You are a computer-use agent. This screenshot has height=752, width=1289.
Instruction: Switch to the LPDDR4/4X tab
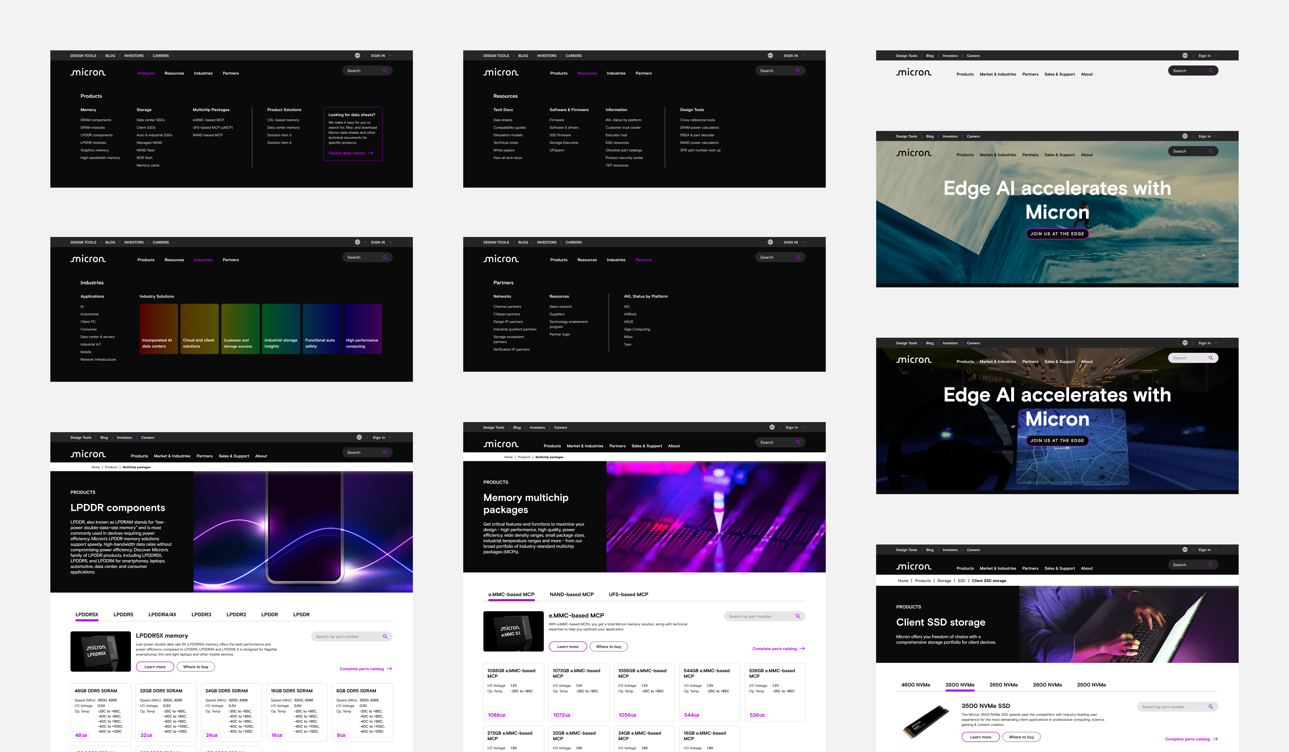162,614
